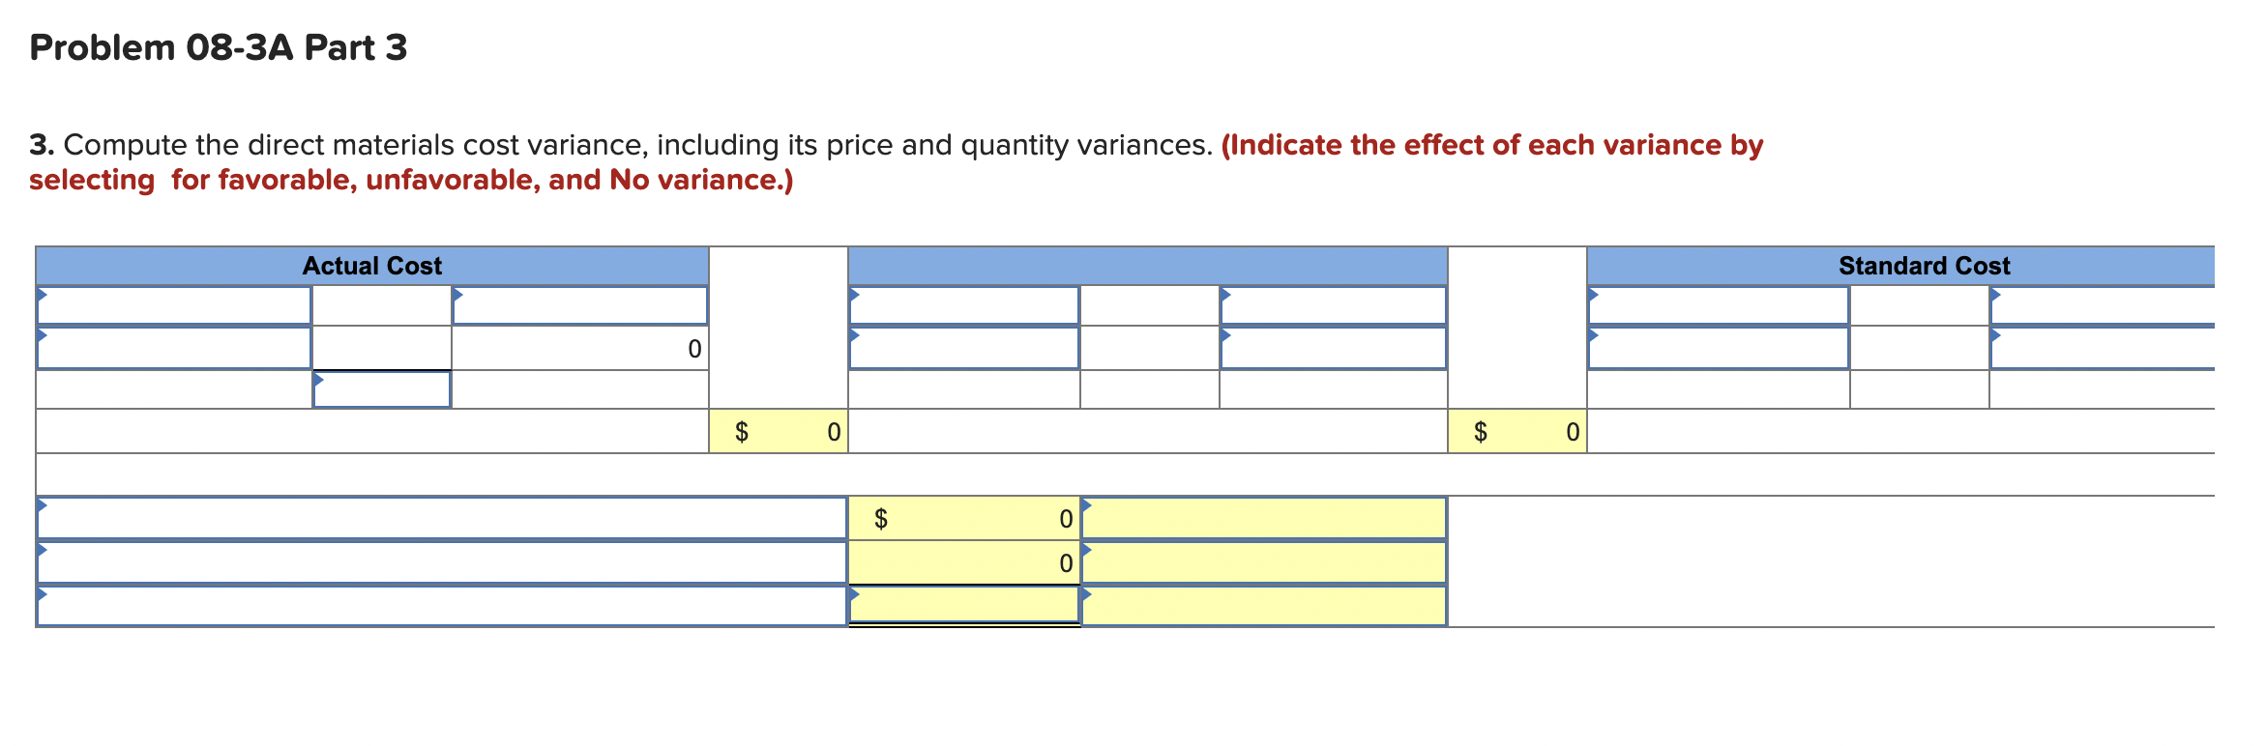Screen dimensions: 2267x746
Task: Open the small units dropdown below the Actual Cost rows
Action: click(x=382, y=391)
